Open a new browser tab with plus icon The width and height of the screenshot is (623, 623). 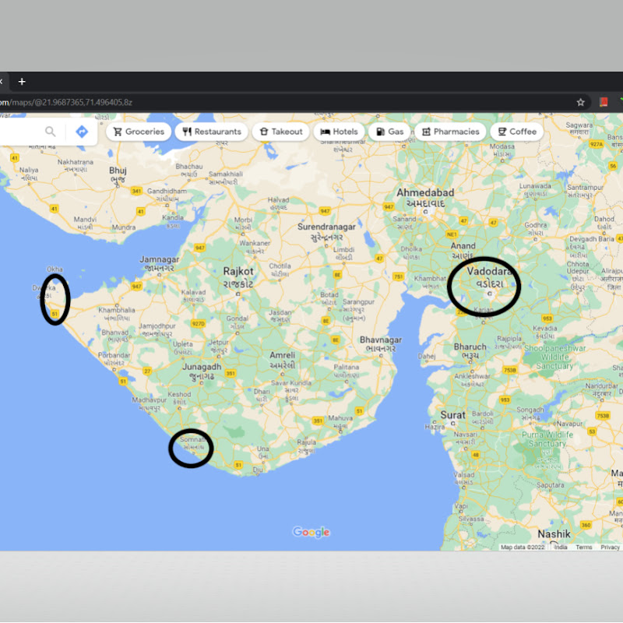[x=22, y=82]
